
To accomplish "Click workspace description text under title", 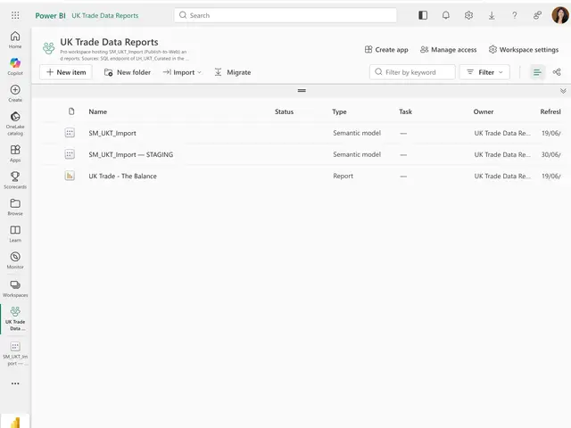I will pos(125,55).
